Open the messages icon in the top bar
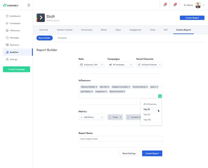The image size is (208, 168). tap(176, 5)
